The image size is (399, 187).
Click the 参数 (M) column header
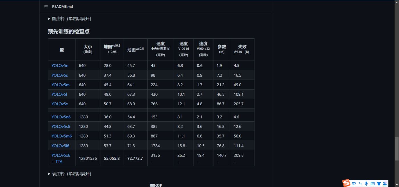222,50
